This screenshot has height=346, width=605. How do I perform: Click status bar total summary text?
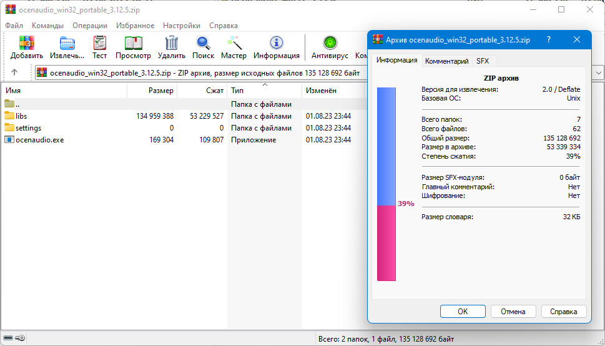click(386, 339)
